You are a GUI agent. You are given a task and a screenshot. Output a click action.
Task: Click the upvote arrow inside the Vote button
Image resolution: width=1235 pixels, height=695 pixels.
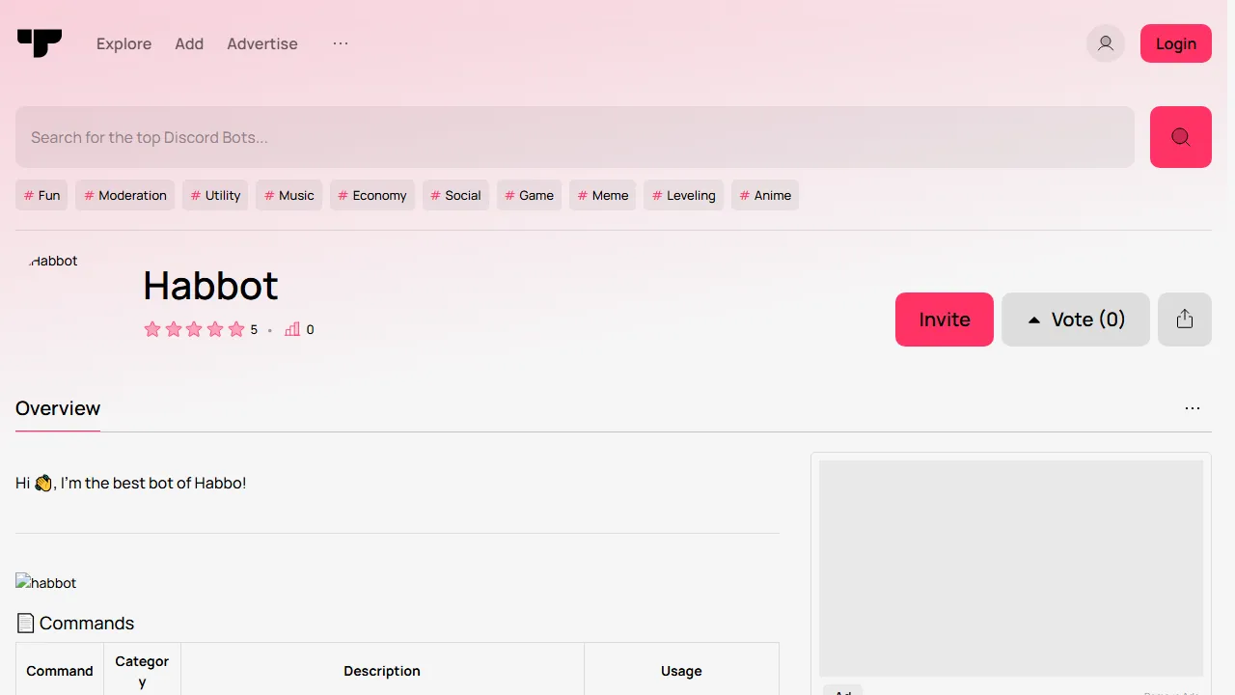coord(1033,319)
